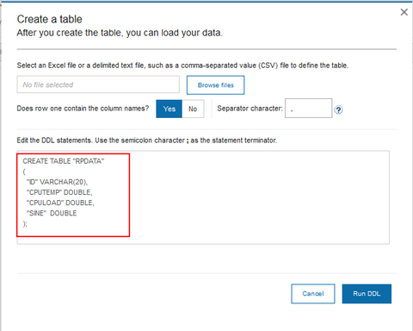413x331 pixels.
Task: Place cursor on "CPUTEMP" DOUBLE line
Action: pos(59,192)
